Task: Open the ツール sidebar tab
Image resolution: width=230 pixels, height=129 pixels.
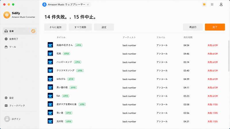Action: click(20, 47)
